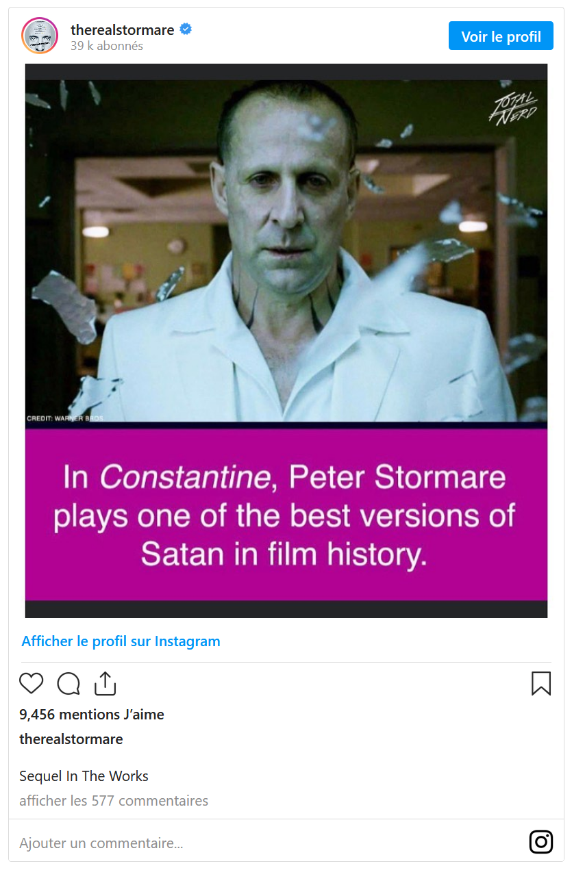
Task: Expand afficher les 577 commentaires
Action: pos(114,801)
